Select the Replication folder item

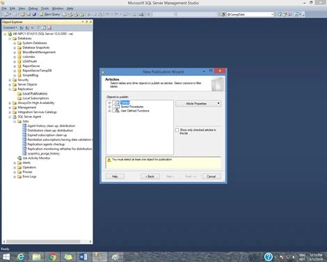25,89
